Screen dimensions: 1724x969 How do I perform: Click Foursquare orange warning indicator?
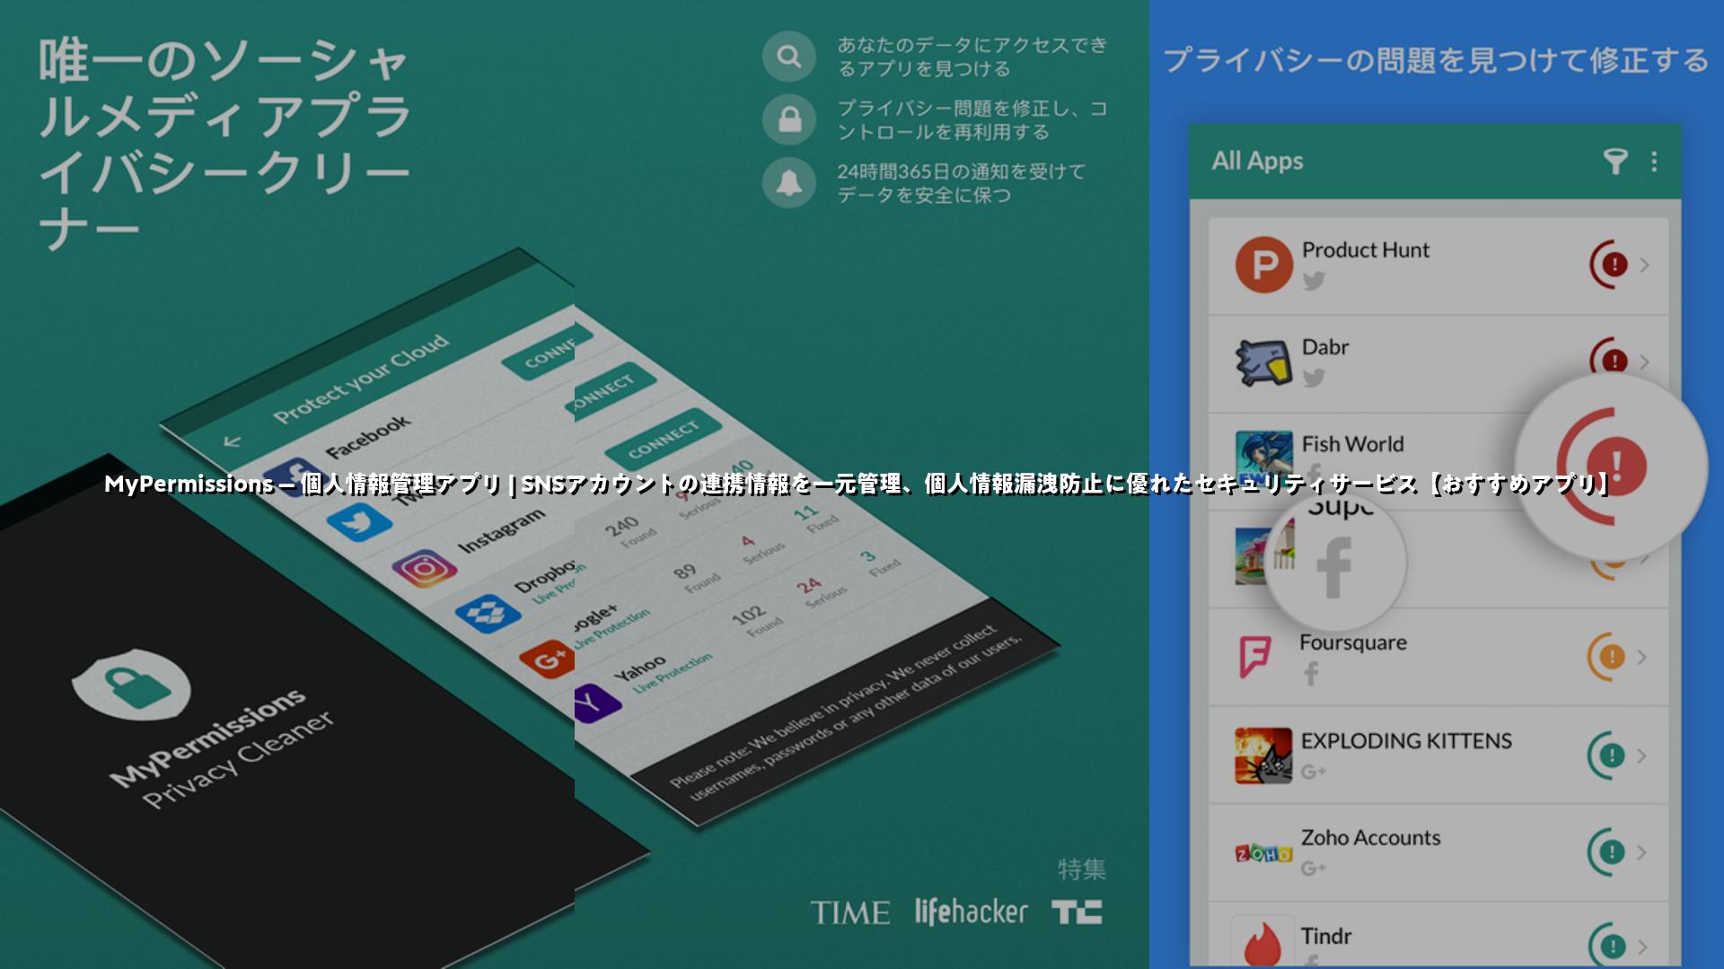click(x=1608, y=657)
